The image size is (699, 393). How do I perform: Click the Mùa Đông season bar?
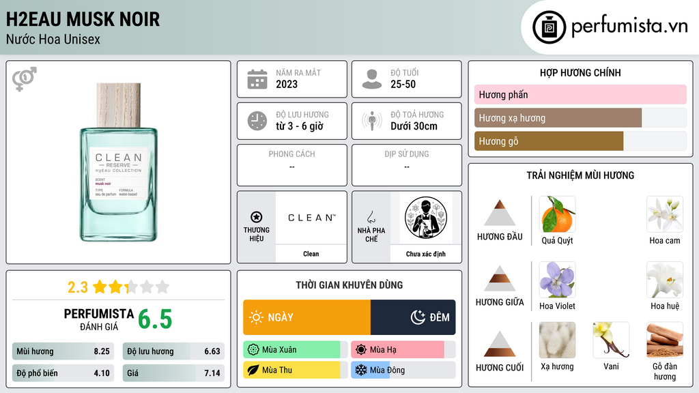coord(403,370)
